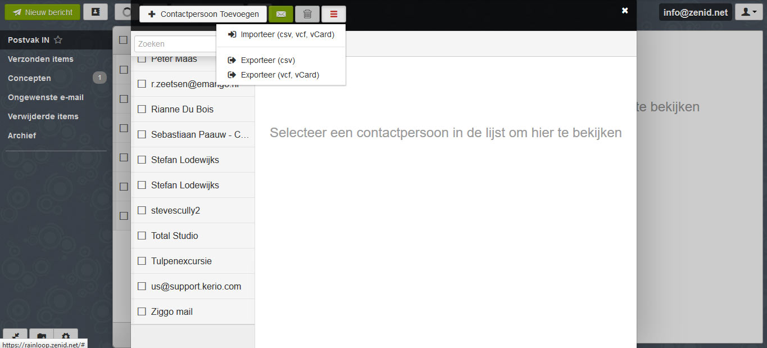Choose Exporteer (vcf, vCard)

tap(281, 75)
